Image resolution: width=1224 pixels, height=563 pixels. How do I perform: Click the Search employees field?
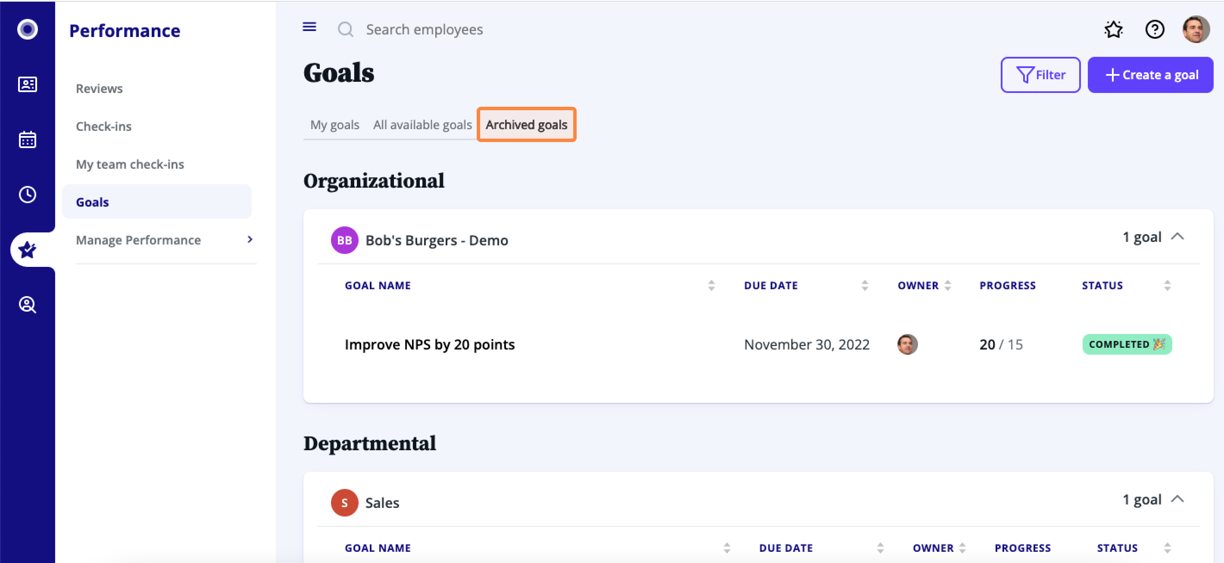424,29
